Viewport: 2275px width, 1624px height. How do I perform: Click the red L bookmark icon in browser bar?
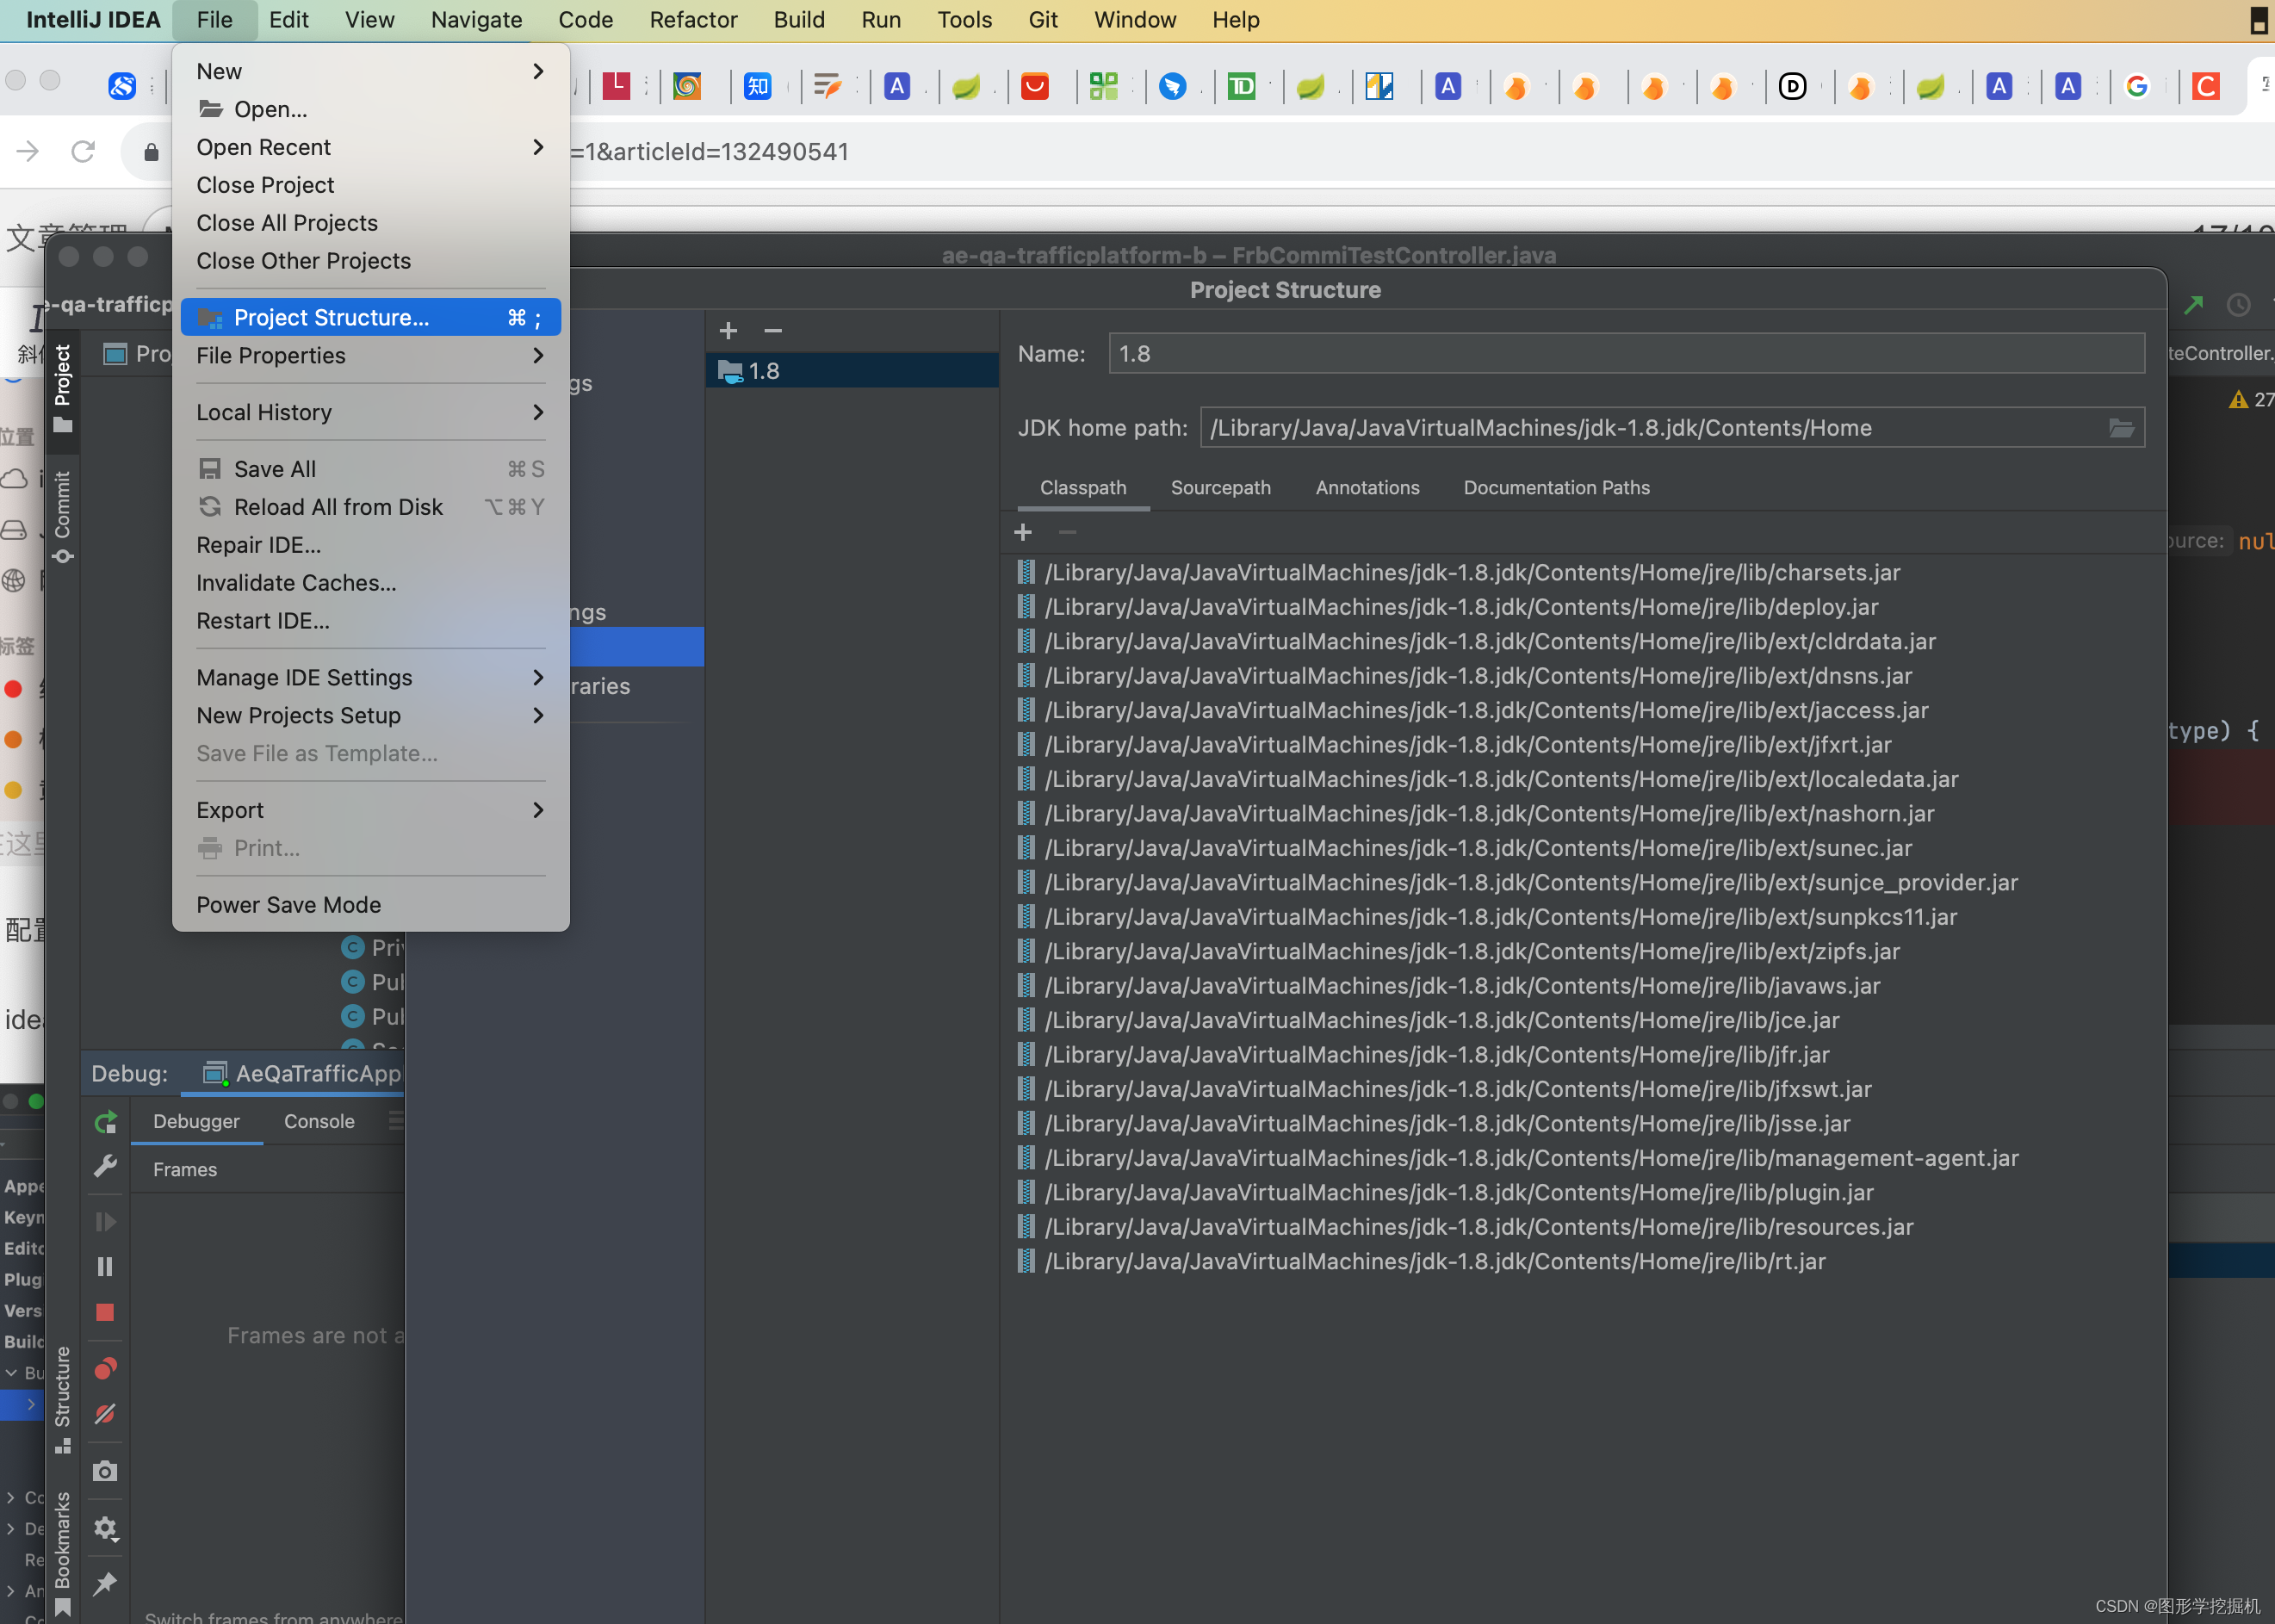617,87
